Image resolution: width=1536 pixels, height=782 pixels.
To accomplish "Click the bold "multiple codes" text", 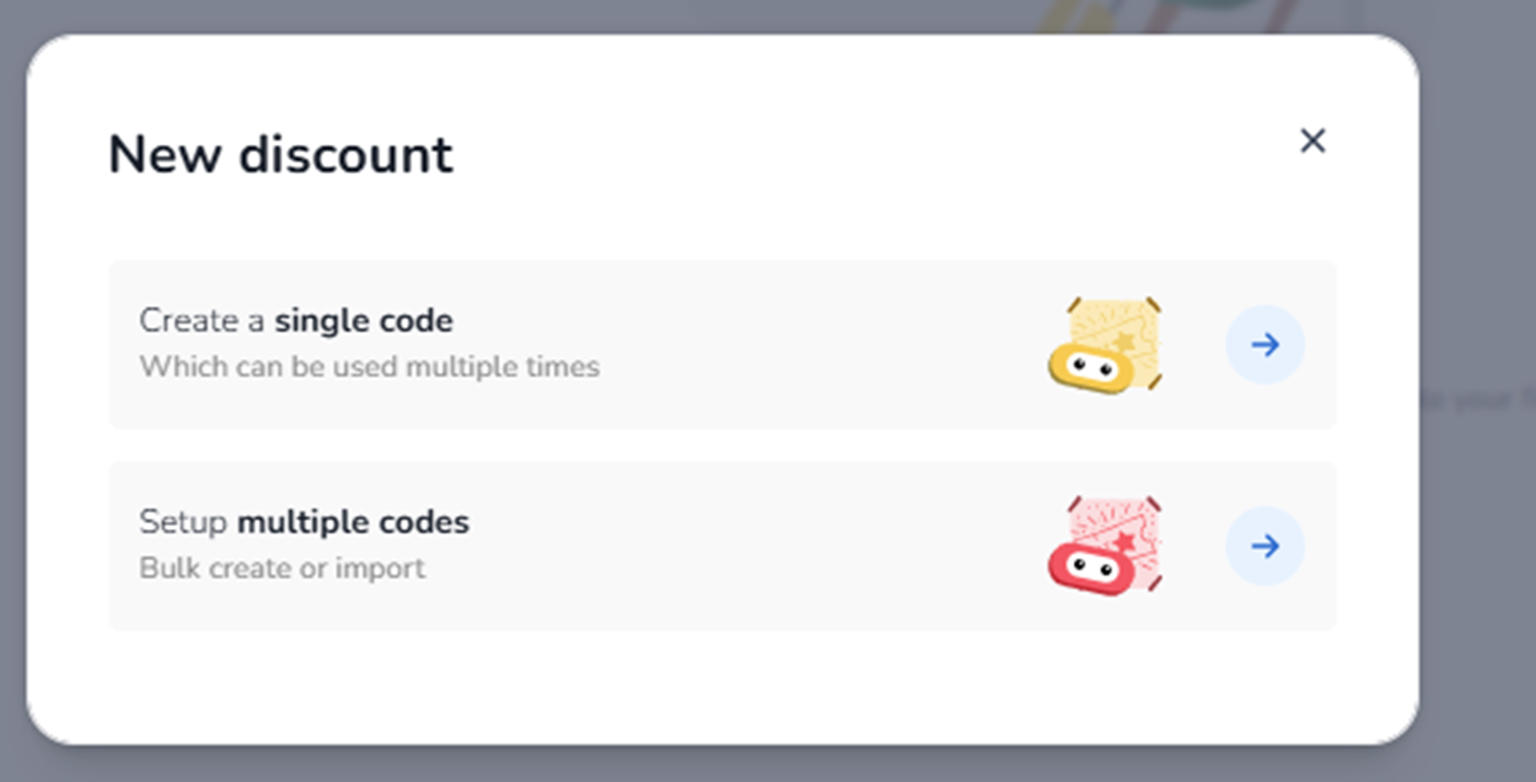I will 353,521.
